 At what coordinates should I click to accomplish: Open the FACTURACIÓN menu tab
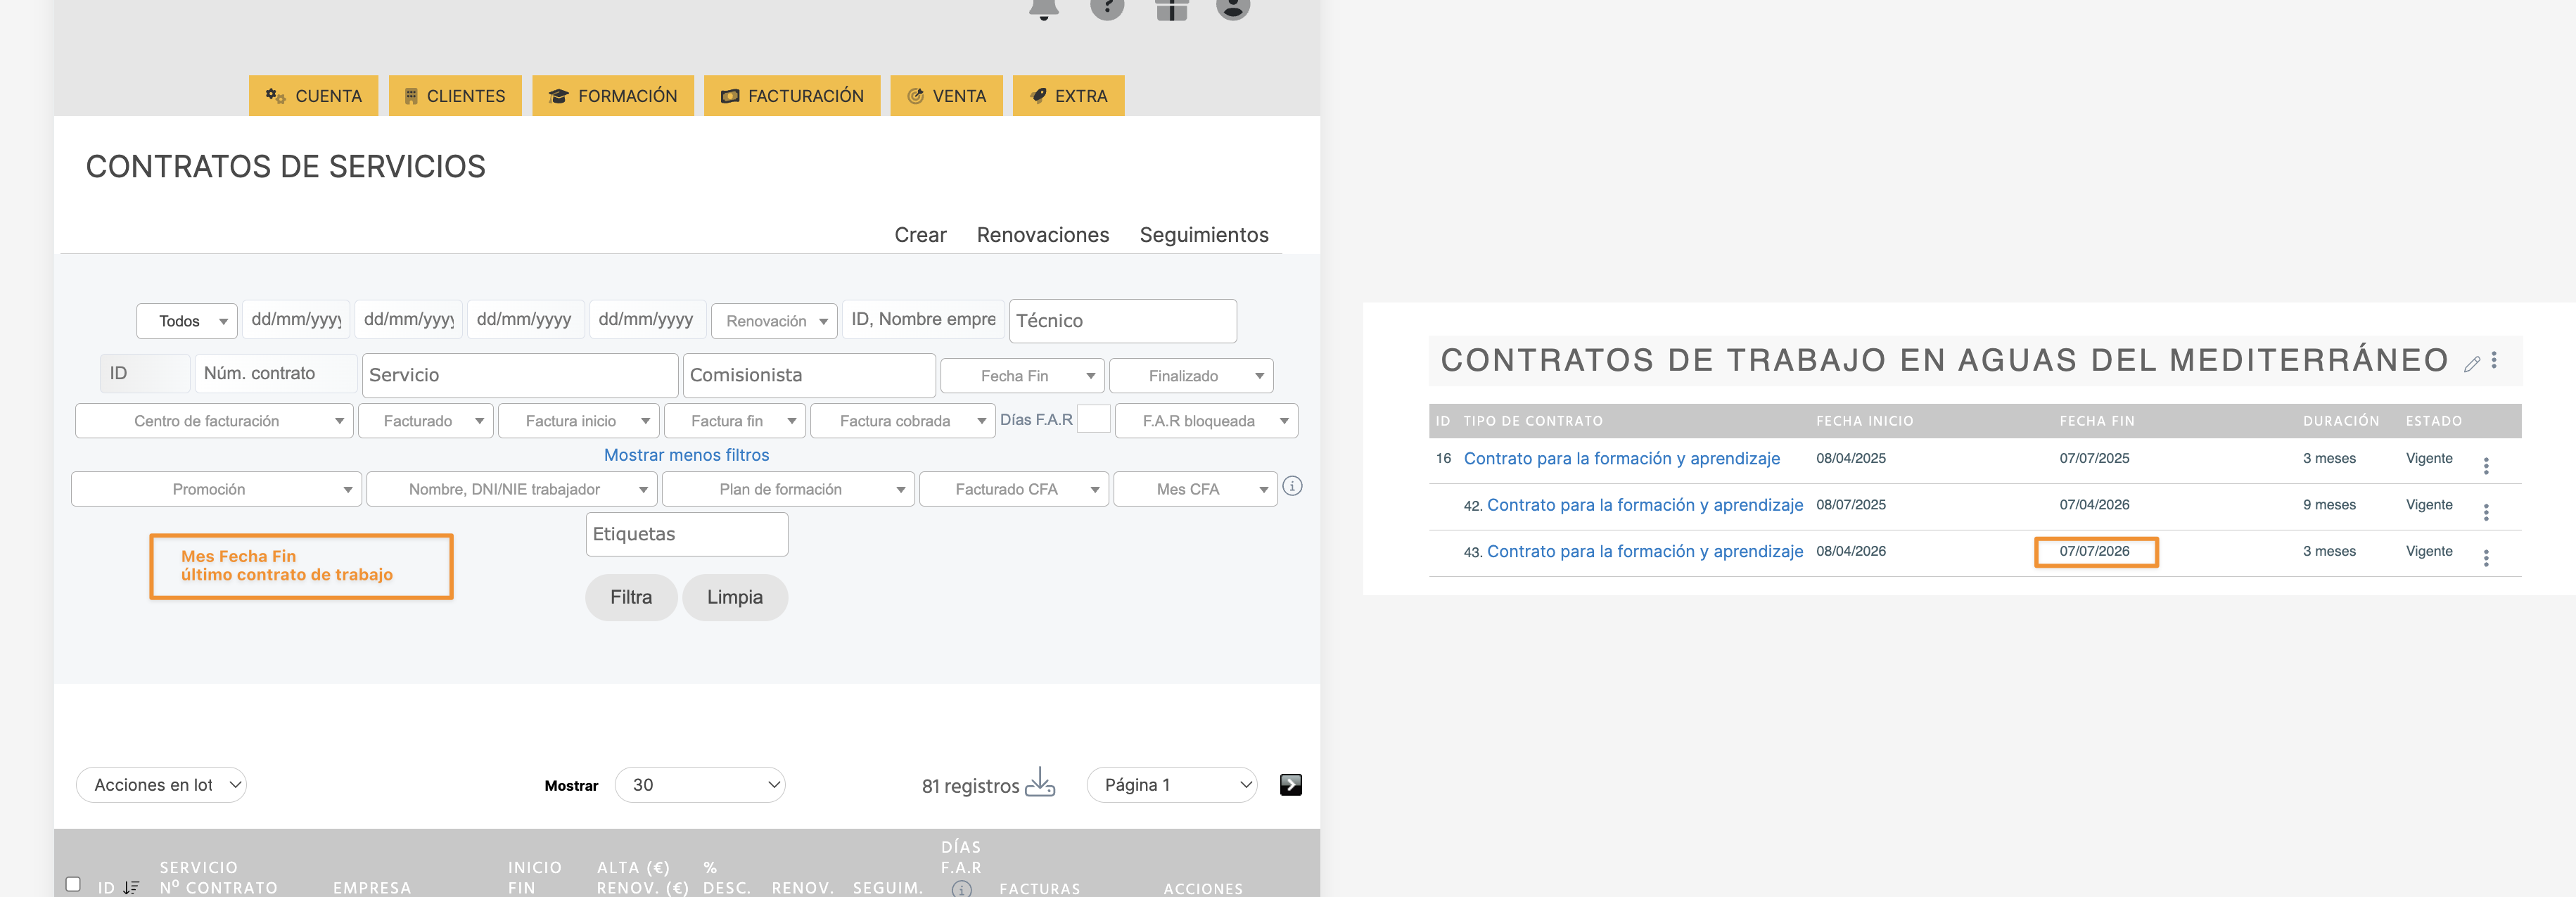[x=791, y=96]
